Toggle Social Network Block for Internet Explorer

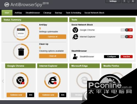click(x=127, y=37)
